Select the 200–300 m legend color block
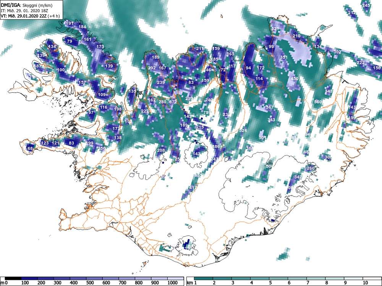Image resolution: width=382 pixels, height=286 pixels. pos(45,278)
